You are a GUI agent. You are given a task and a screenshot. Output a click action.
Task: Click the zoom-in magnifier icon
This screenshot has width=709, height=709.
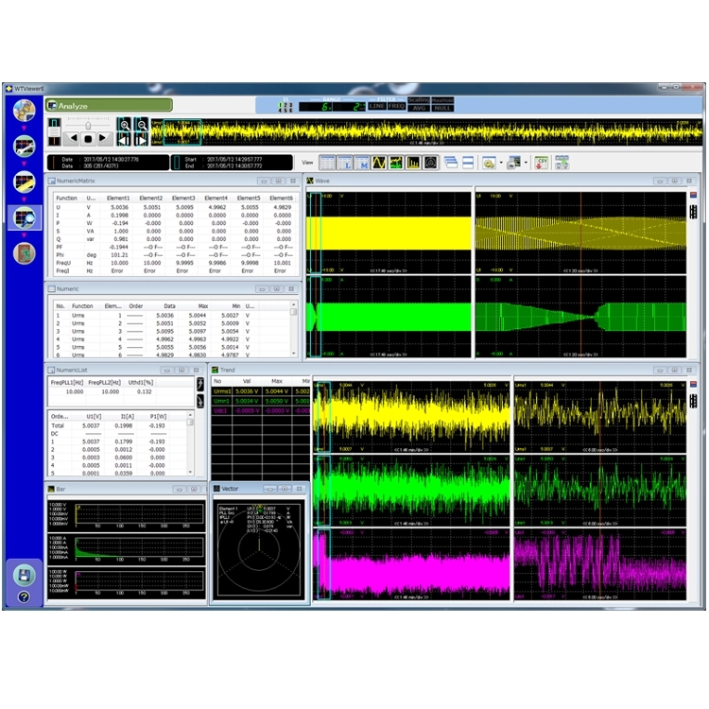125,125
